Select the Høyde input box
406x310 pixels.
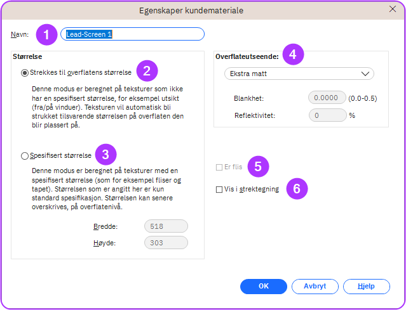(165, 242)
